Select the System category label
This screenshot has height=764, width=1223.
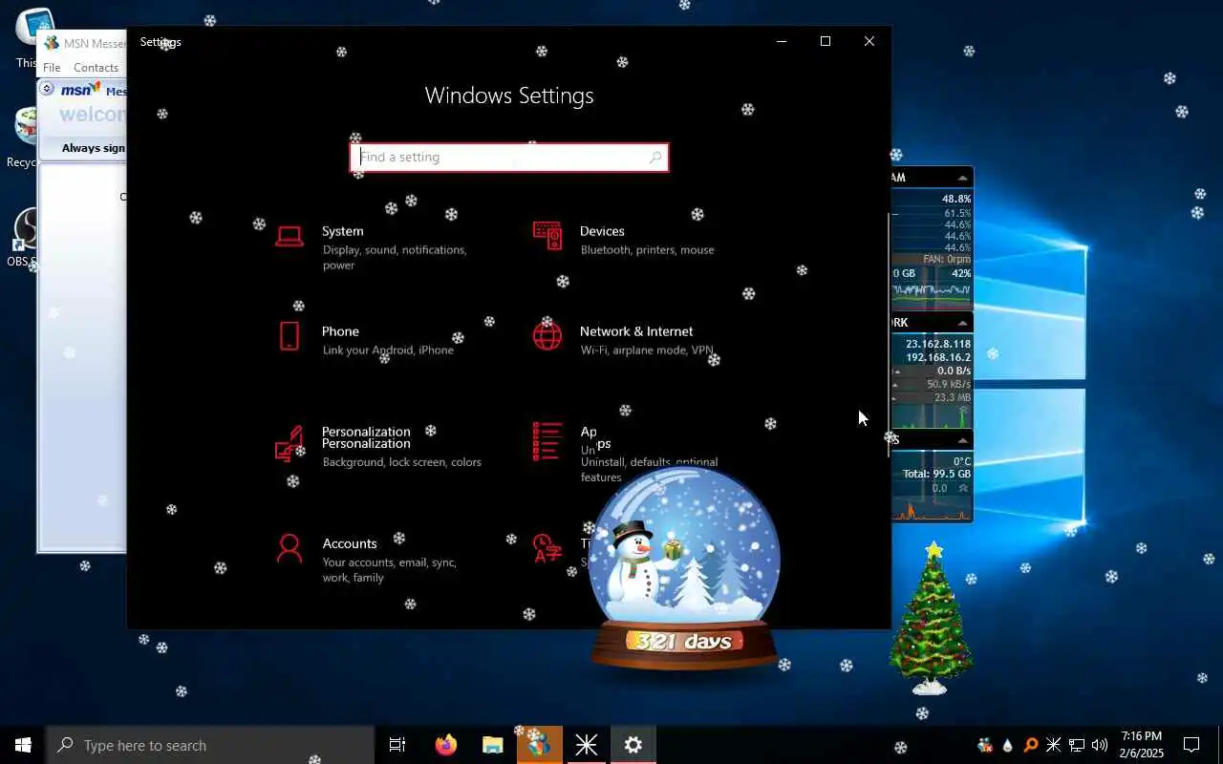click(343, 231)
